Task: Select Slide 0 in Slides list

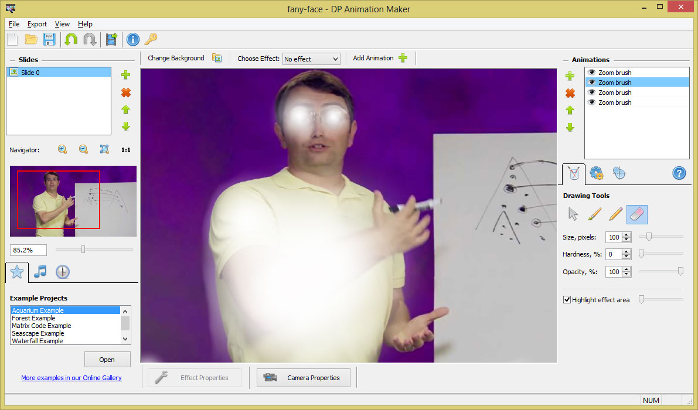Action: point(59,73)
